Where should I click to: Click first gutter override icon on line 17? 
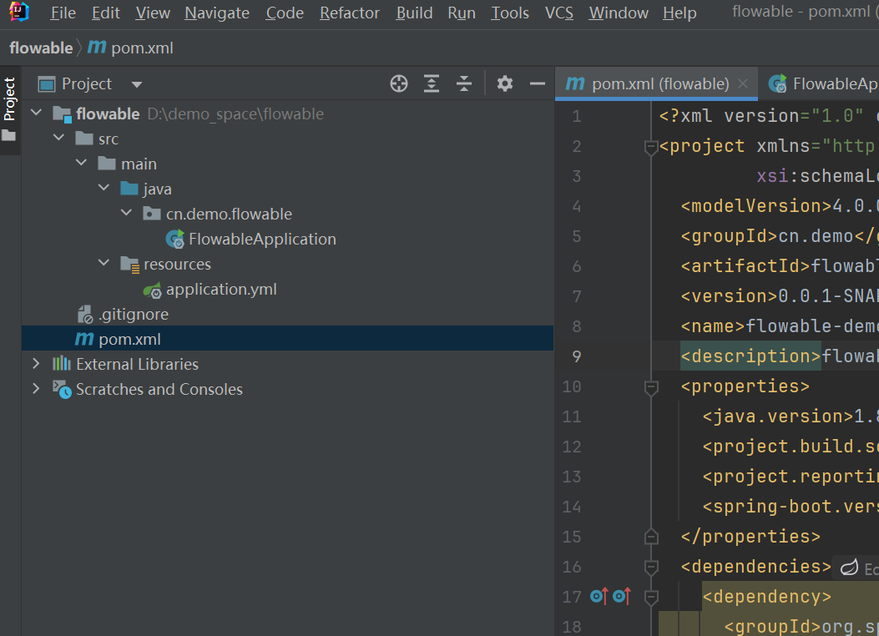point(599,596)
